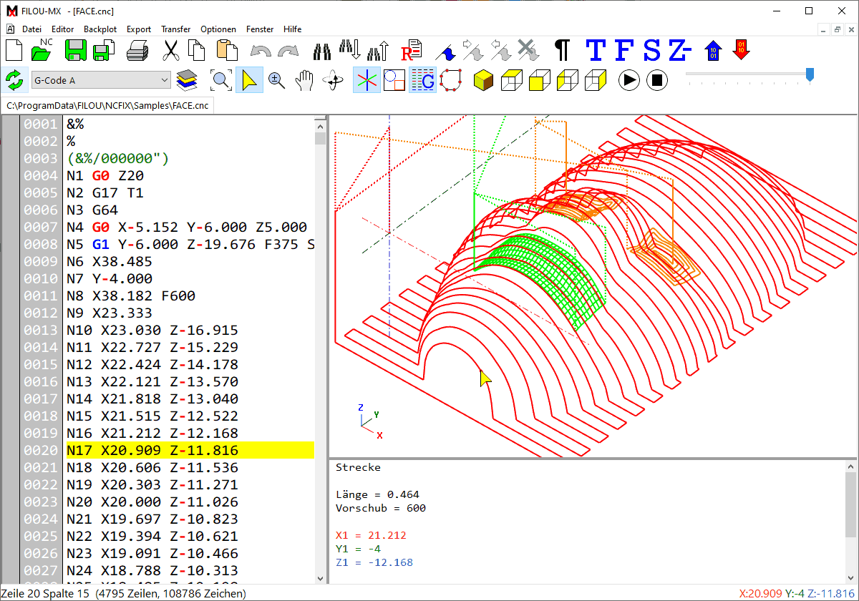859x601 pixels.
Task: Stop the backplot simulation
Action: click(x=656, y=80)
